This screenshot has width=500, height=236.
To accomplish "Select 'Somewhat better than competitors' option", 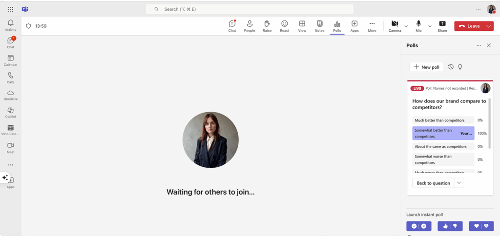I will click(x=443, y=133).
